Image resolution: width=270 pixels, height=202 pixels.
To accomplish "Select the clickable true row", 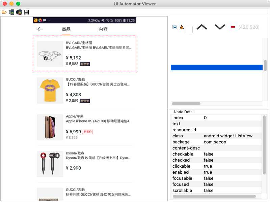I will 216,166.
